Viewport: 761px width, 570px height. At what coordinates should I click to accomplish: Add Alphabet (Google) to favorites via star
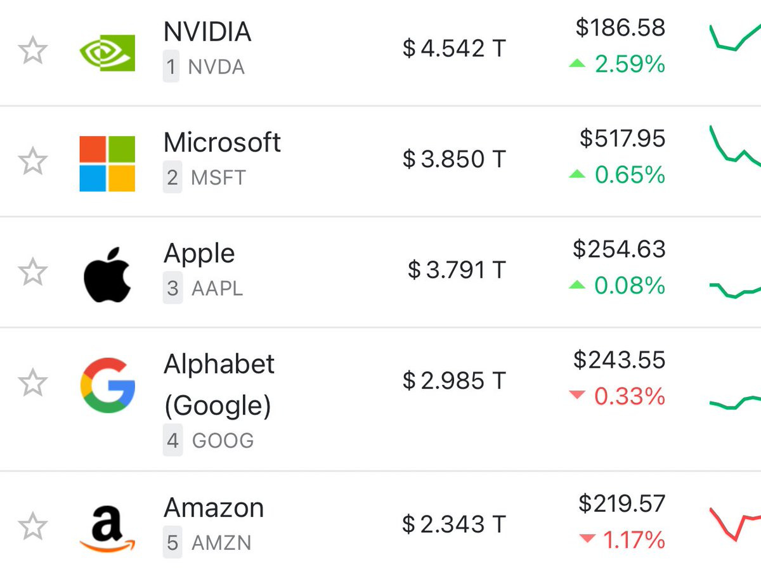click(x=32, y=383)
